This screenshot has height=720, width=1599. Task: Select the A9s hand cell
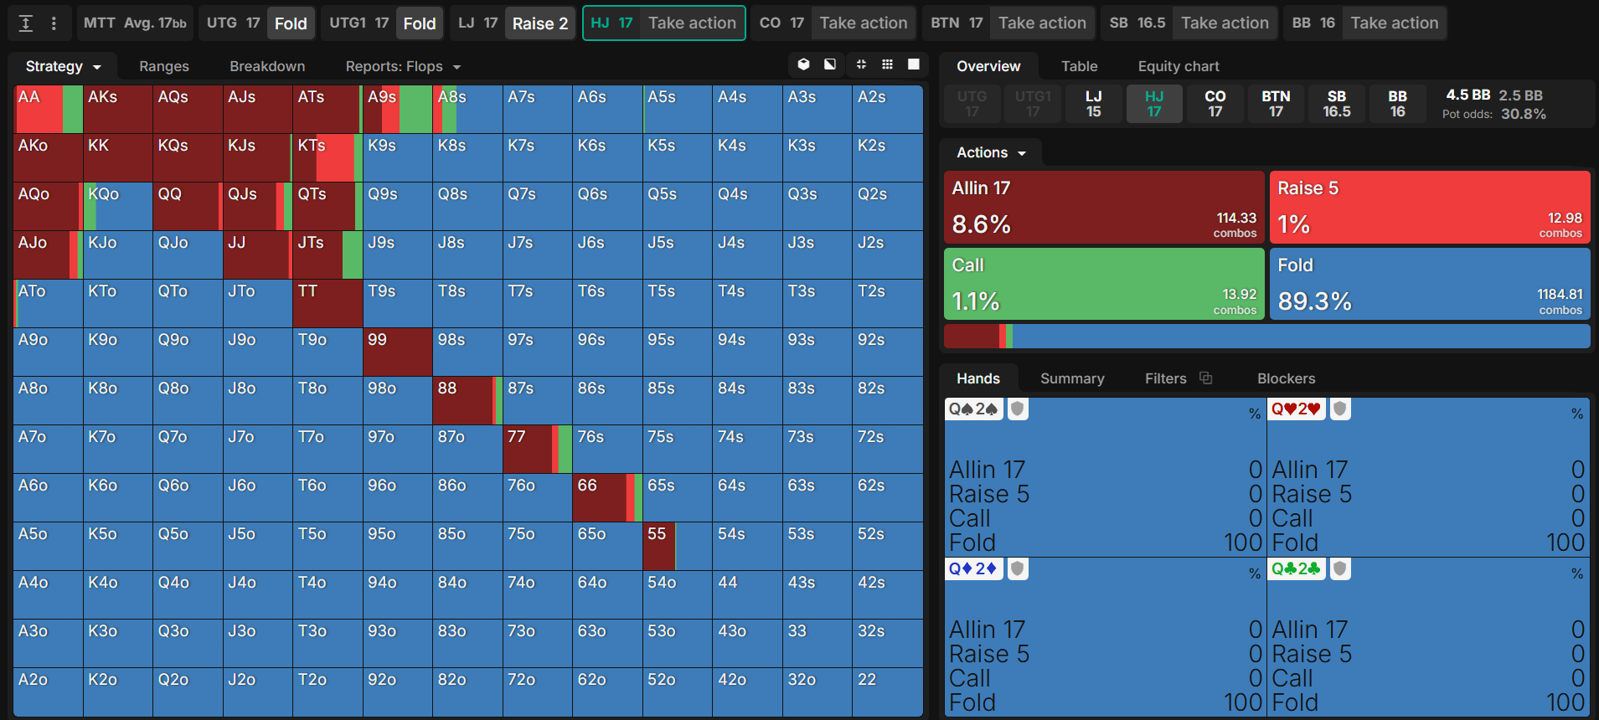398,109
